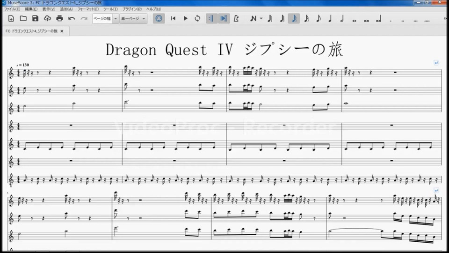Screen dimensions: 449x253
Task: Open the page view mode dropdown
Action: 133,18
